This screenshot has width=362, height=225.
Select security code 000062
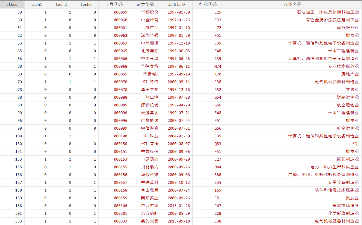pos(121,35)
